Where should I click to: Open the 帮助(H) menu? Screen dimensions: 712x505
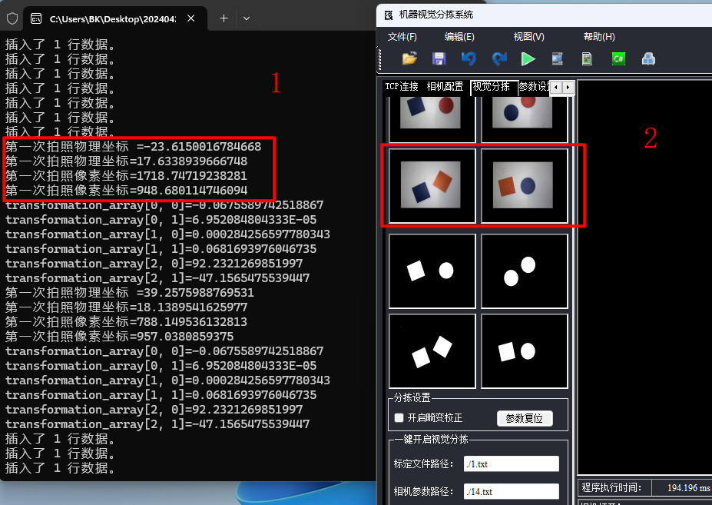tap(599, 37)
